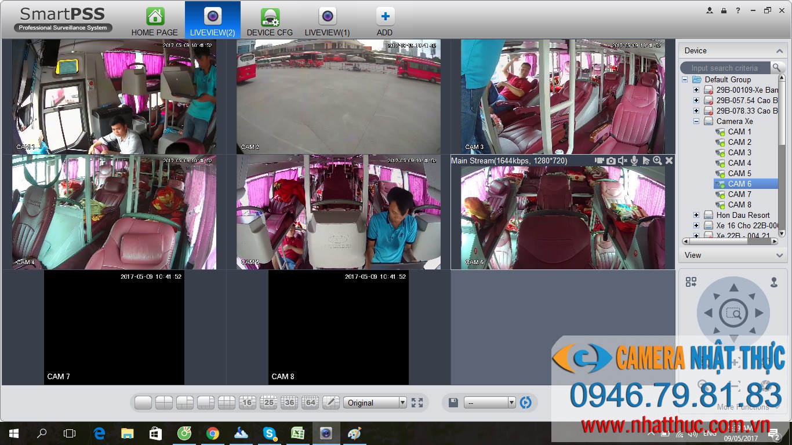
Task: Expand the Xe 16 Cho 22B device node
Action: click(x=696, y=225)
